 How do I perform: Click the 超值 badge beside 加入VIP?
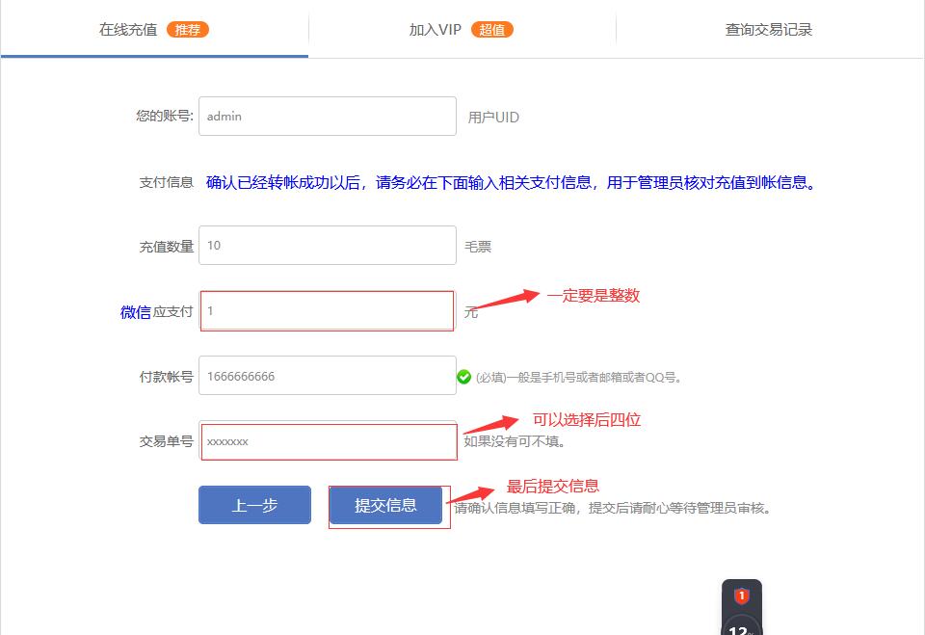coord(492,30)
